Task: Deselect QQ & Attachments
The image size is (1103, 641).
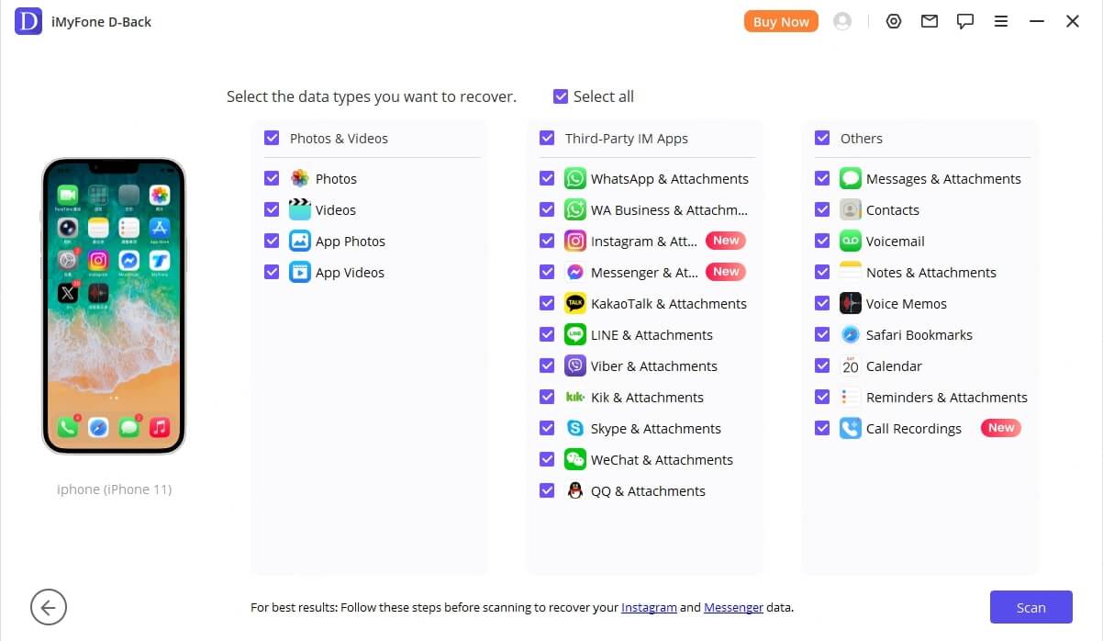Action: click(548, 490)
